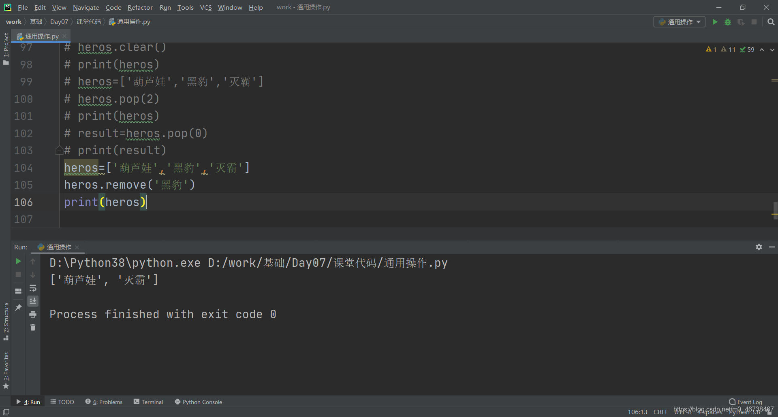Open the Tools menu
Screen dimensions: 778x417
(x=185, y=7)
